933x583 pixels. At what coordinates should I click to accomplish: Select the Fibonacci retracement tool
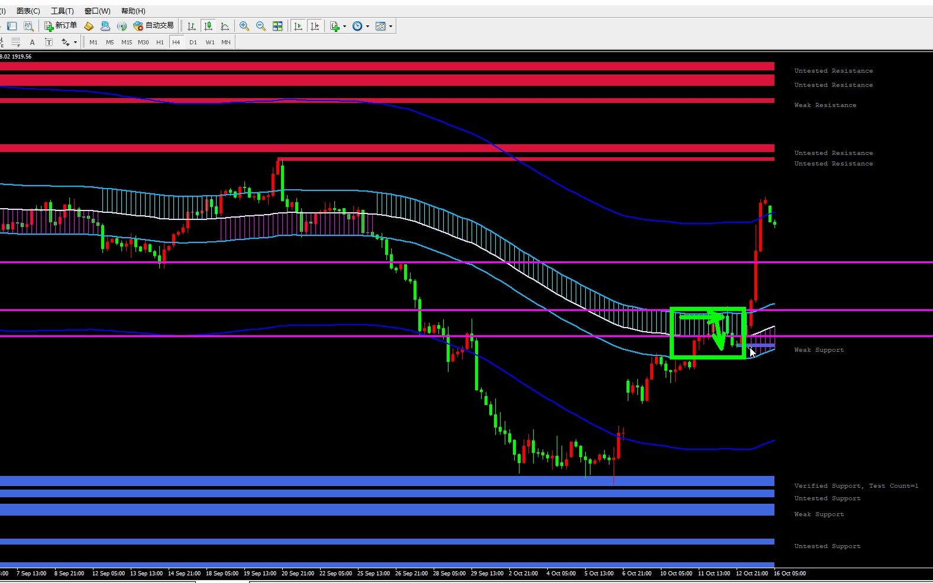pyautogui.click(x=16, y=42)
